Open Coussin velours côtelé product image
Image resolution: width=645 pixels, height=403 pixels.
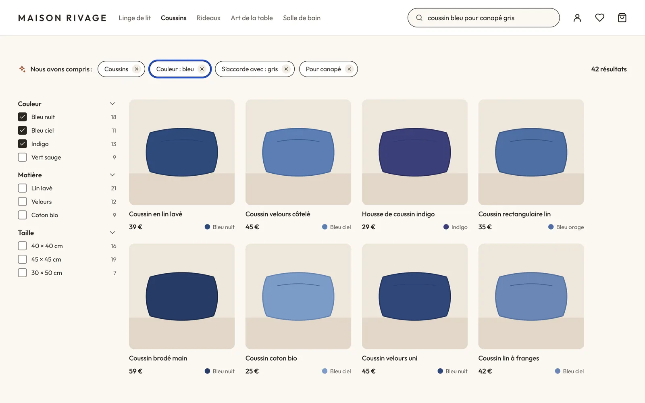pyautogui.click(x=298, y=152)
